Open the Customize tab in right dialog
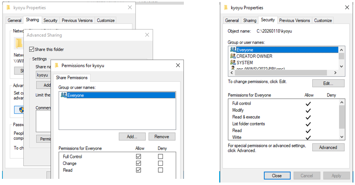Screen dimensions: 355x185 (323, 20)
